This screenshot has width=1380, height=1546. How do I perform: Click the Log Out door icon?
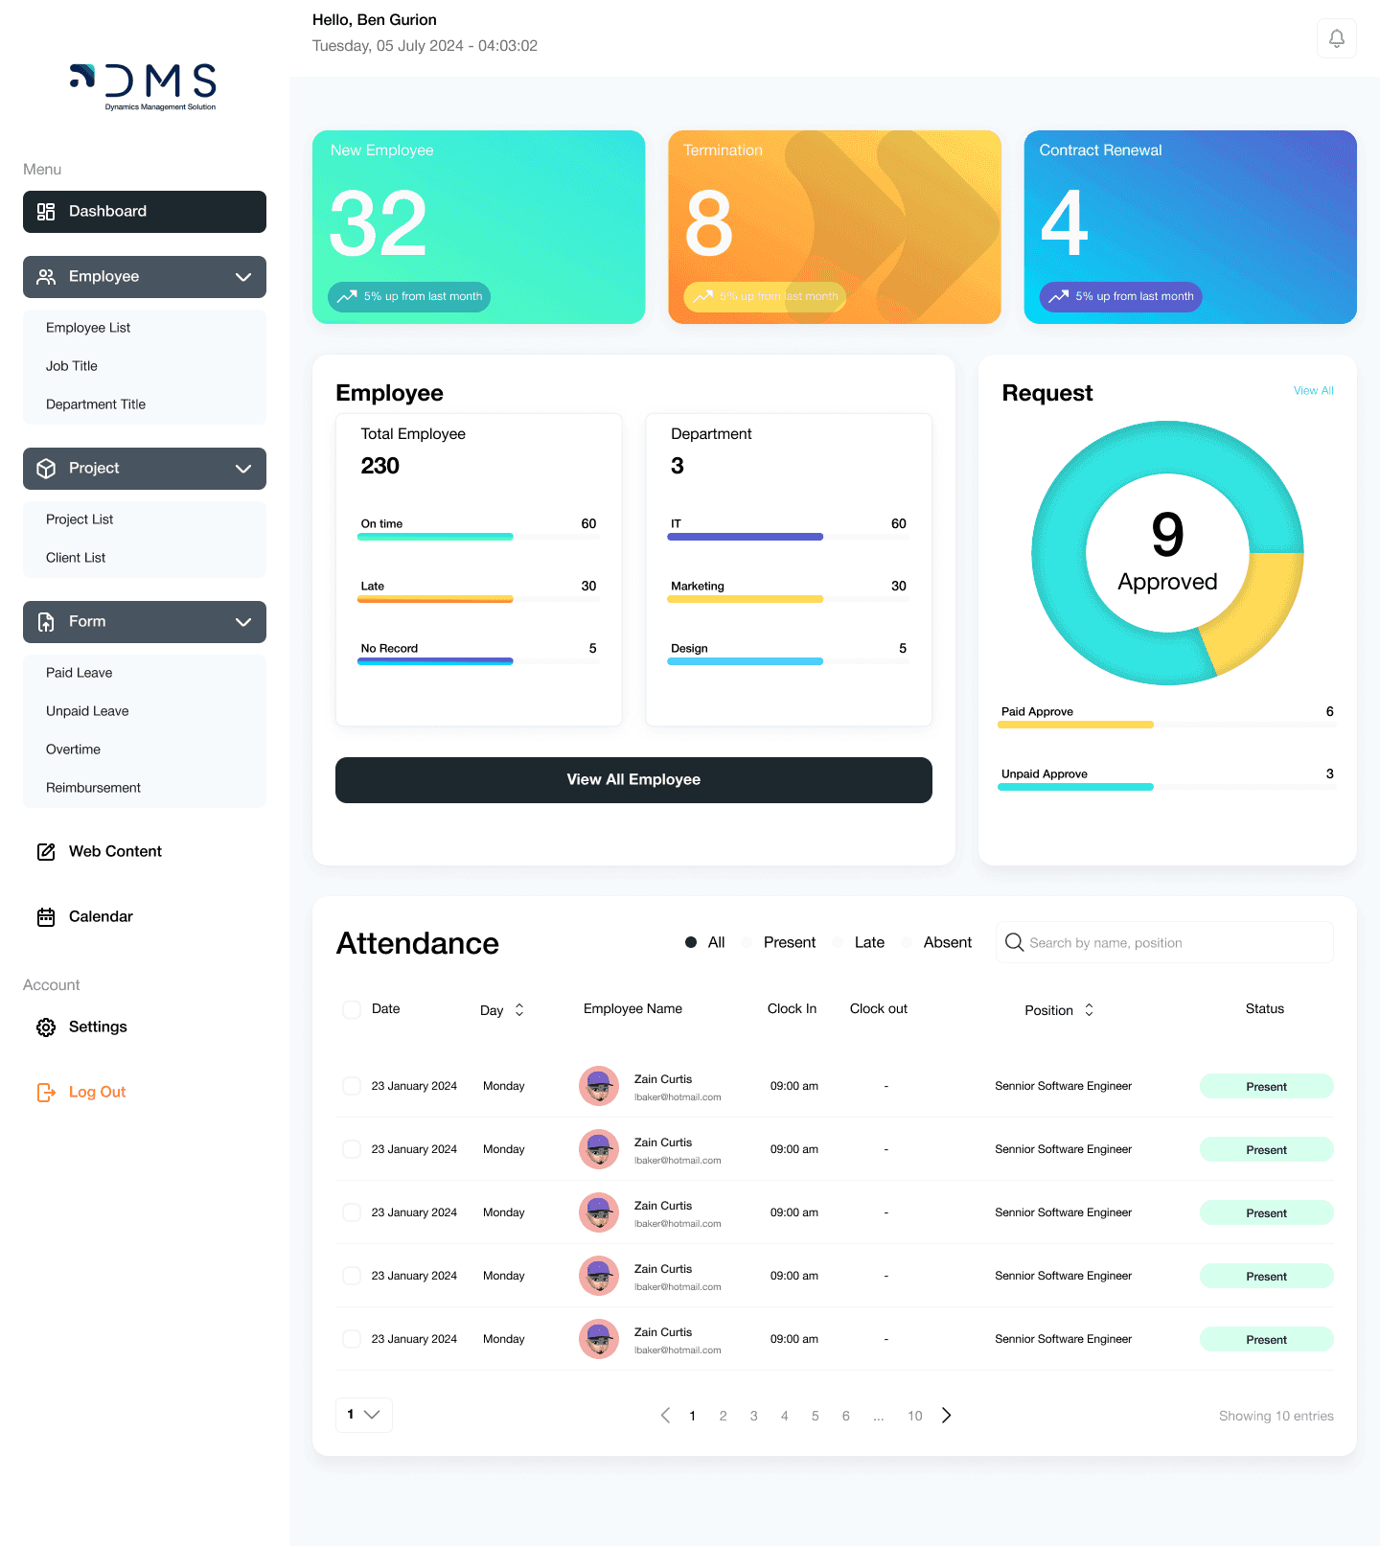click(x=46, y=1093)
